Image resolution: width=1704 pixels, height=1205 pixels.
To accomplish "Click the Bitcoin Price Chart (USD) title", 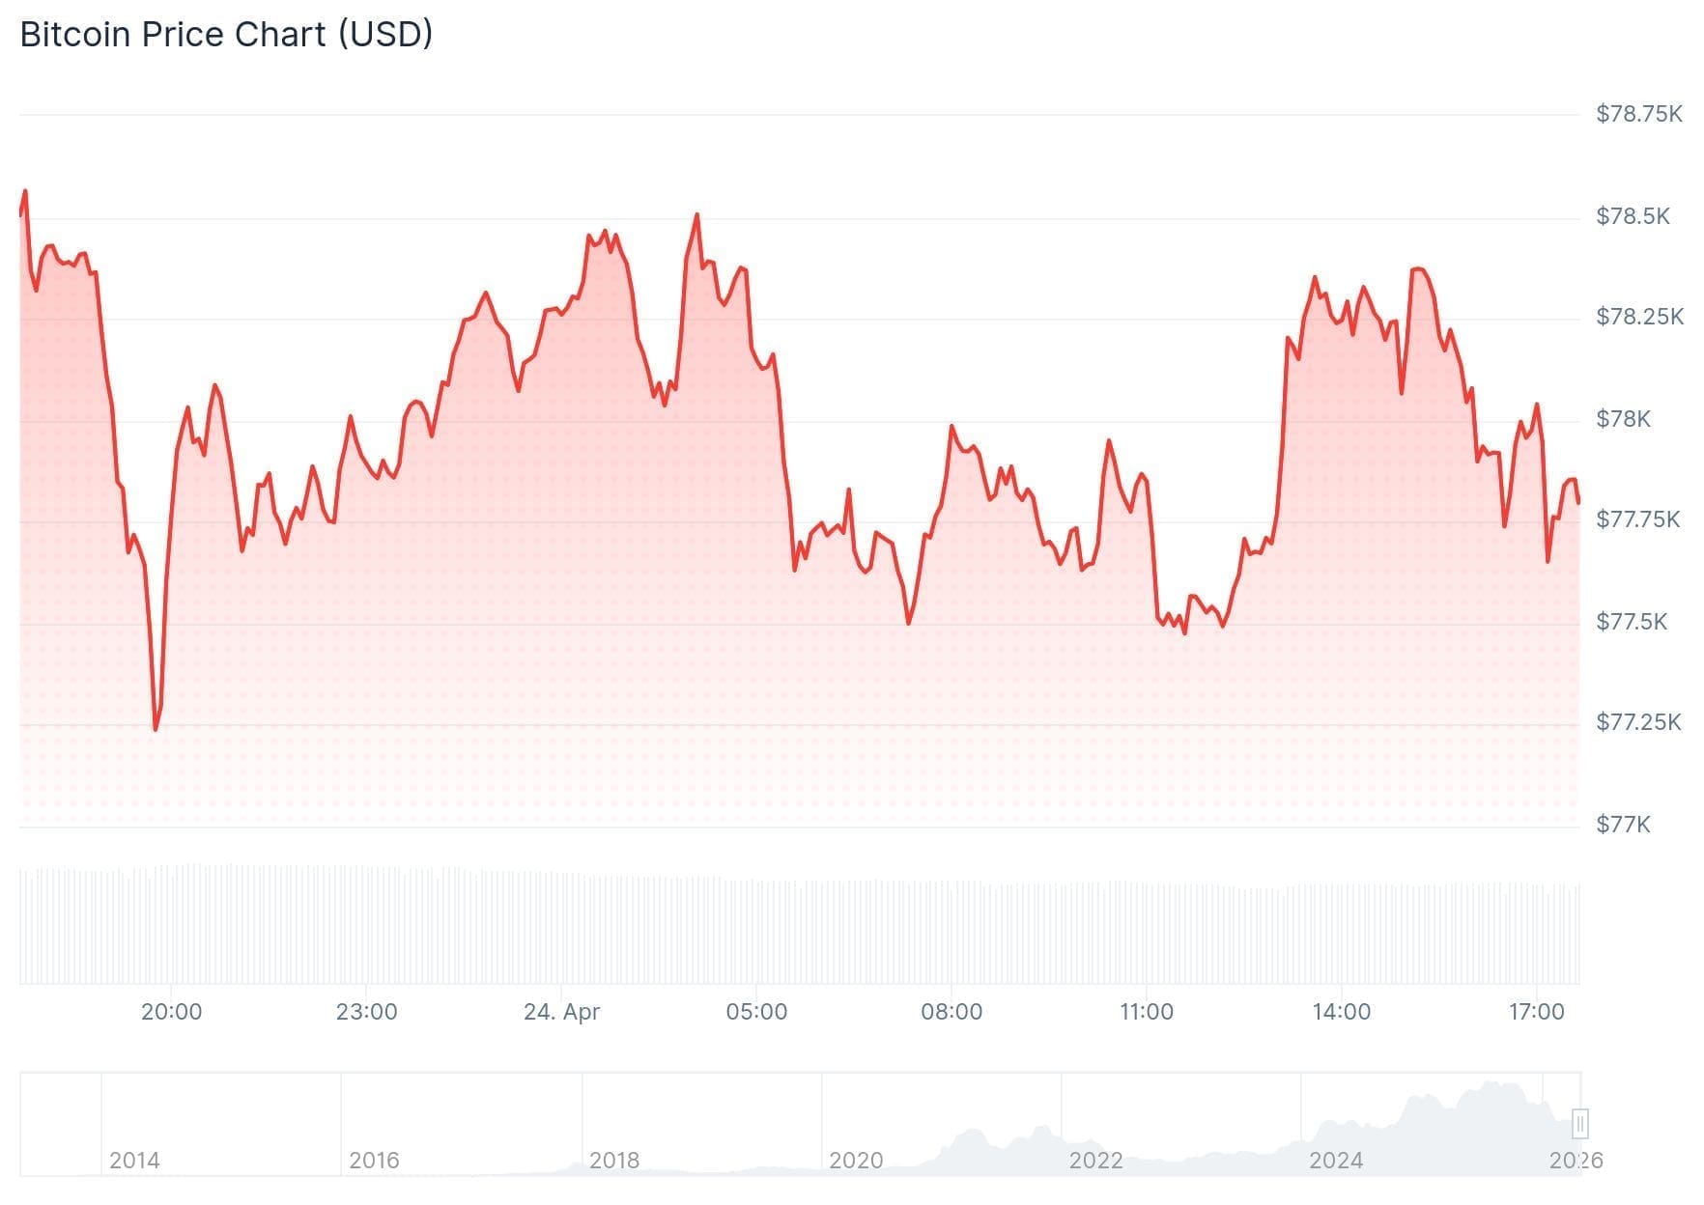I will (226, 35).
